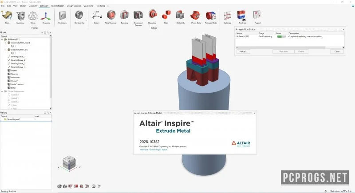Click the SciBench2011 progress bar

point(281,36)
